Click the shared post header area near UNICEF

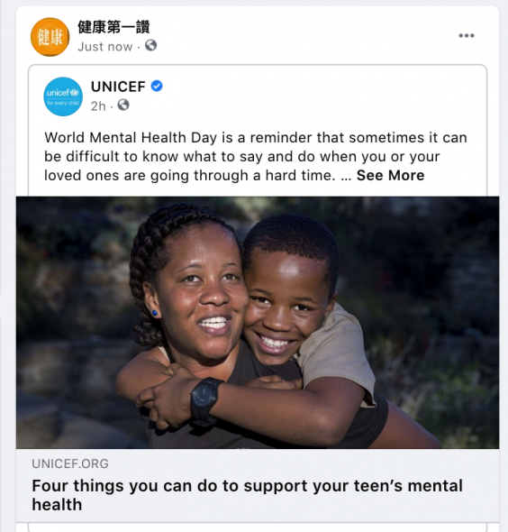[x=258, y=96]
